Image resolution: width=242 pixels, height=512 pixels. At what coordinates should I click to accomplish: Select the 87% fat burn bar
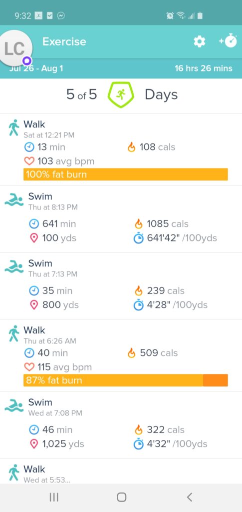[x=126, y=380]
